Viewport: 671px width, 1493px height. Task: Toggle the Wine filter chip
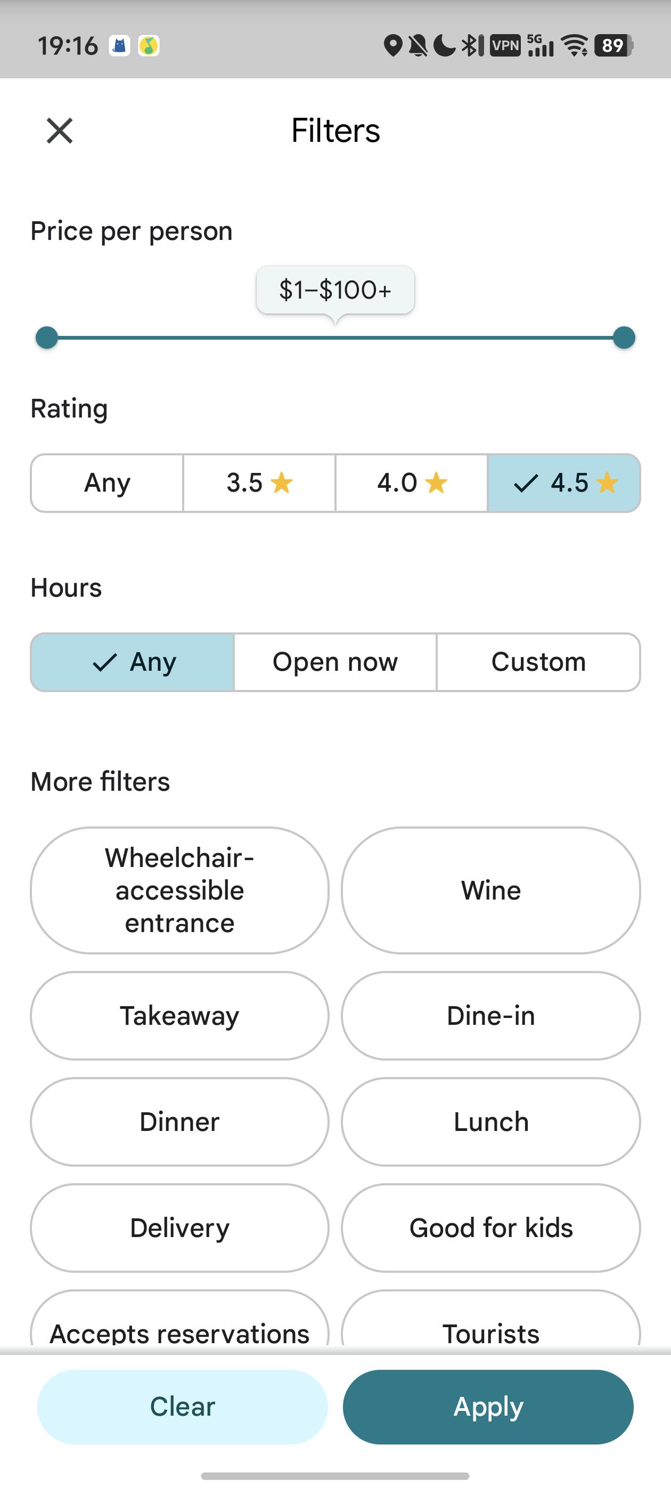pyautogui.click(x=491, y=890)
